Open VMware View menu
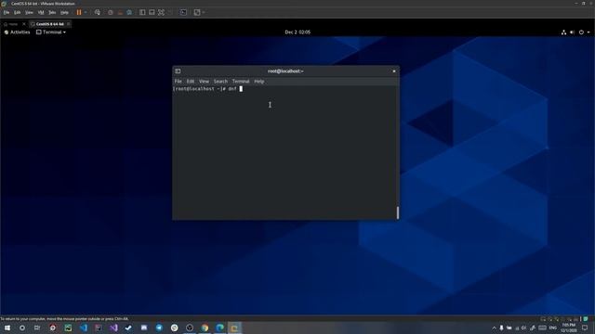The width and height of the screenshot is (595, 334). click(29, 12)
